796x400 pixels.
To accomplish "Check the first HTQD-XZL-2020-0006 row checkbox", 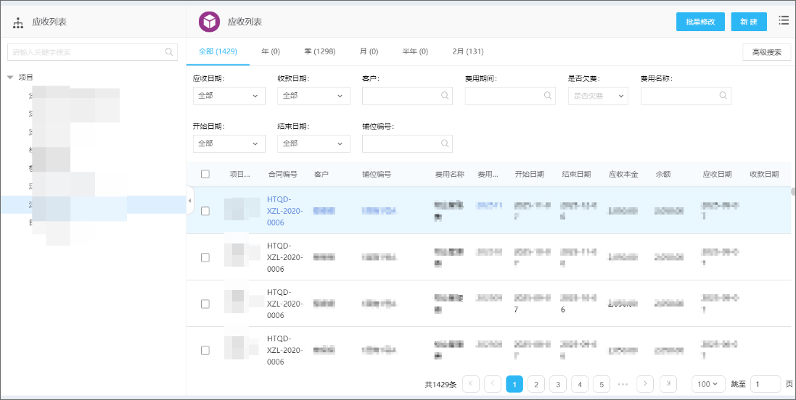I will point(205,211).
